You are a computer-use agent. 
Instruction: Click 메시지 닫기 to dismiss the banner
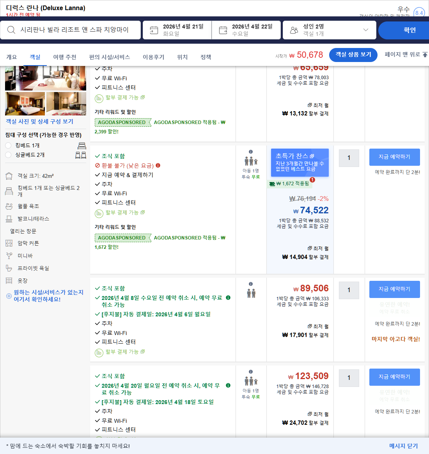pyautogui.click(x=404, y=446)
